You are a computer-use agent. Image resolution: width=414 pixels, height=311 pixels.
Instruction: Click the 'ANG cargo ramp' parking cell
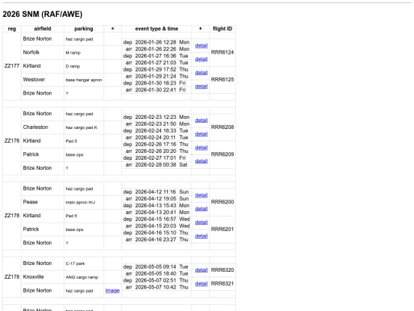[x=84, y=277]
